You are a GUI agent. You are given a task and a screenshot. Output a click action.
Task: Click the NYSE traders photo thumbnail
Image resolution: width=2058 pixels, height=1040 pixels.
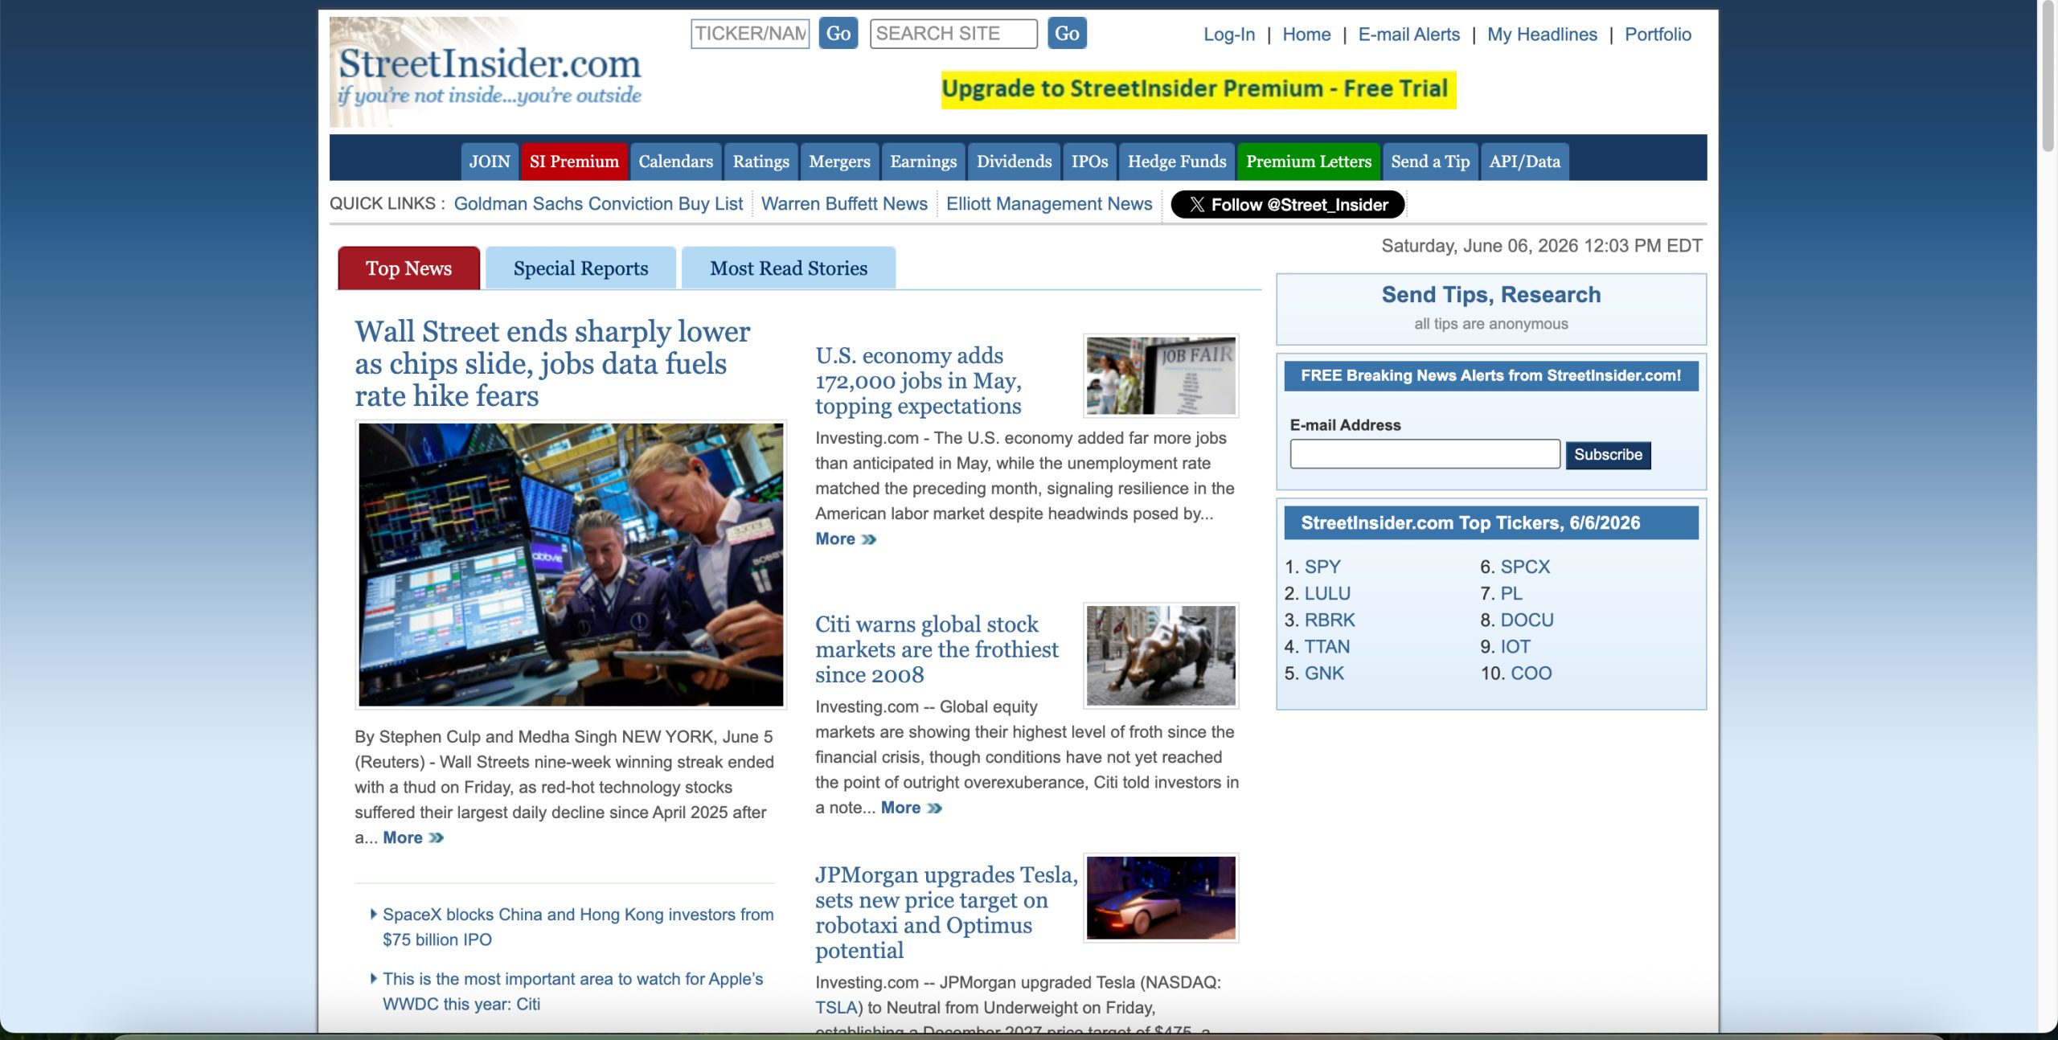[x=571, y=565]
